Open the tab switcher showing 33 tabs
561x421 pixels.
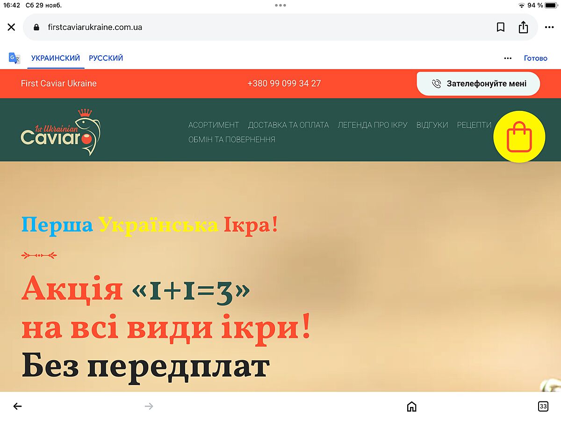[543, 406]
